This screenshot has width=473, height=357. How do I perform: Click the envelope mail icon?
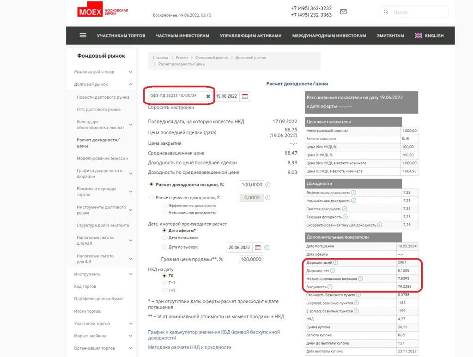(343, 12)
